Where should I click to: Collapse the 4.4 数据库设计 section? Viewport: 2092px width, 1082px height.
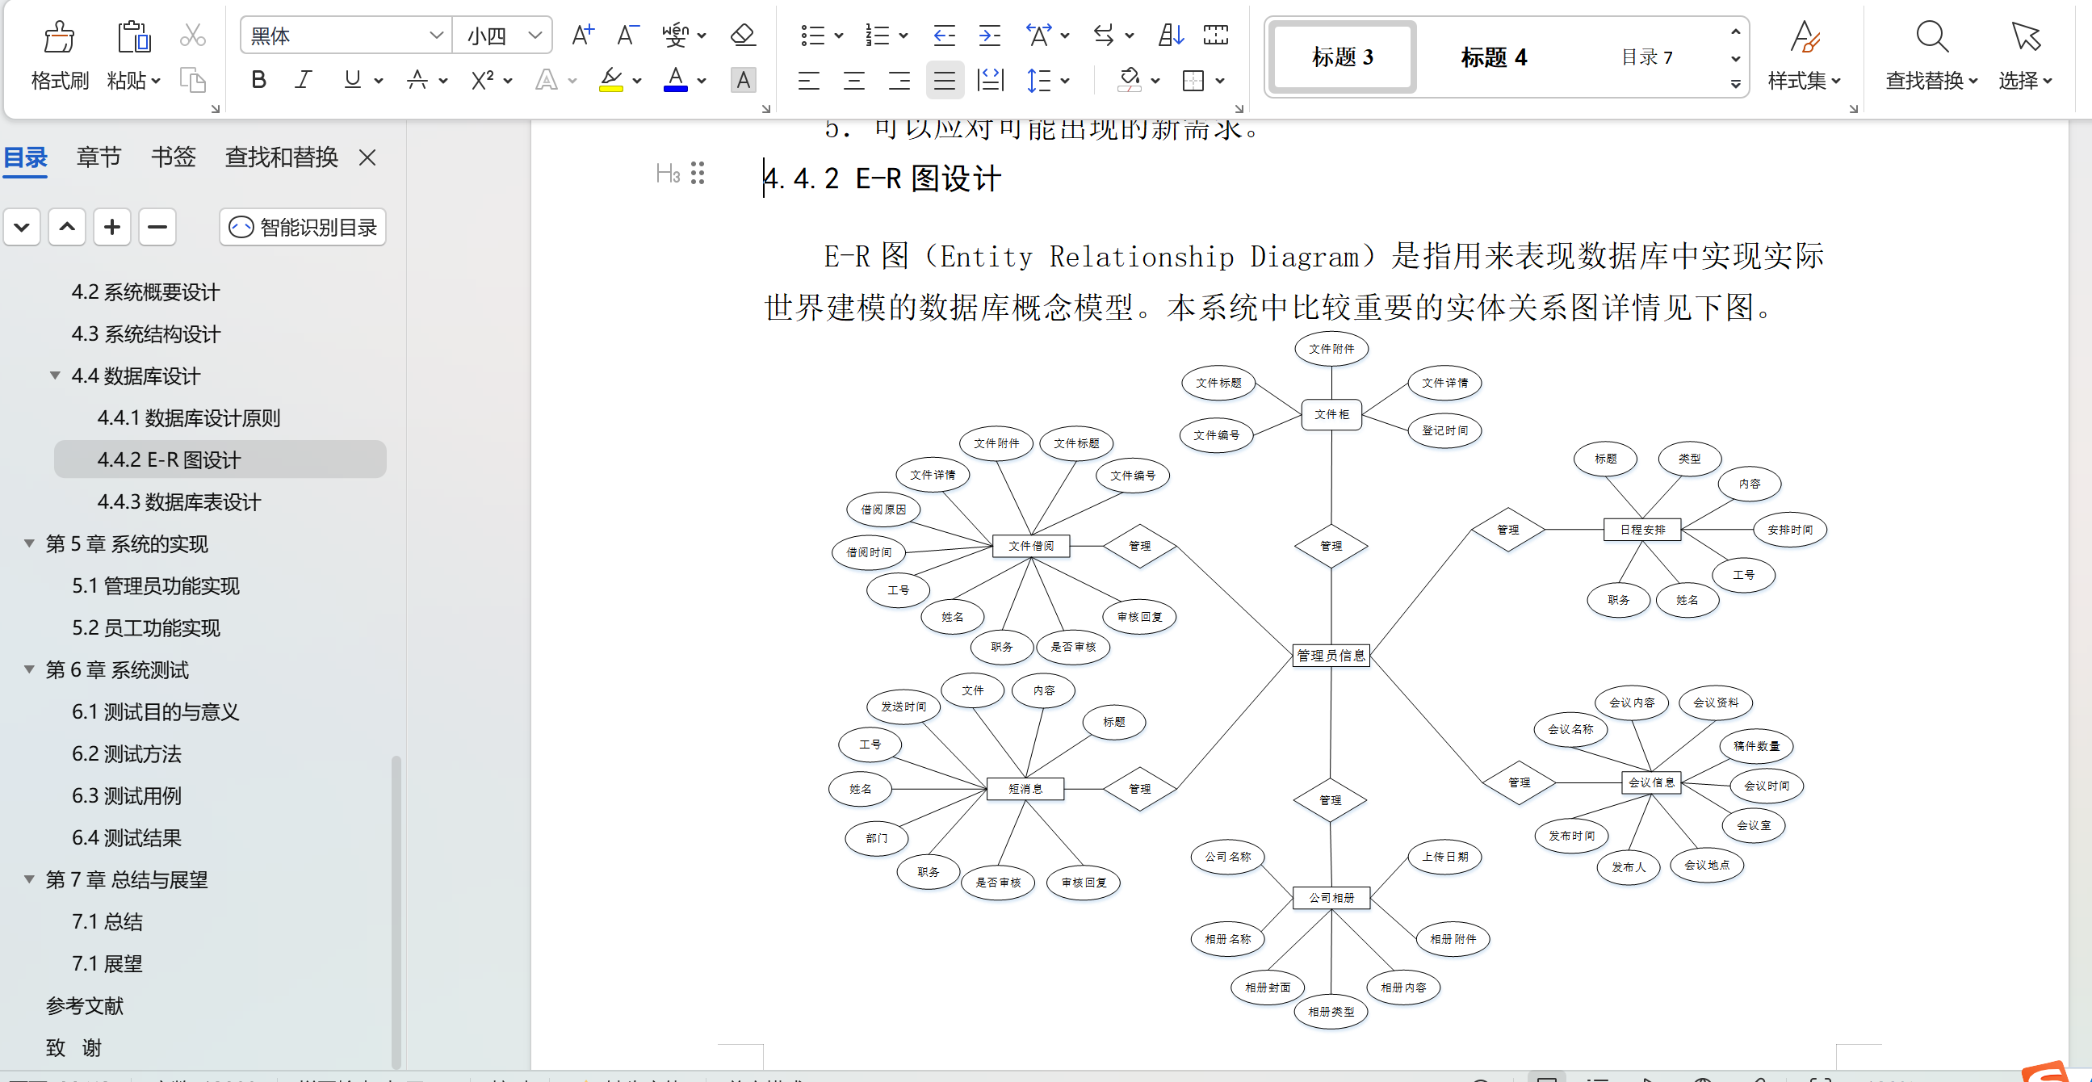pos(53,375)
